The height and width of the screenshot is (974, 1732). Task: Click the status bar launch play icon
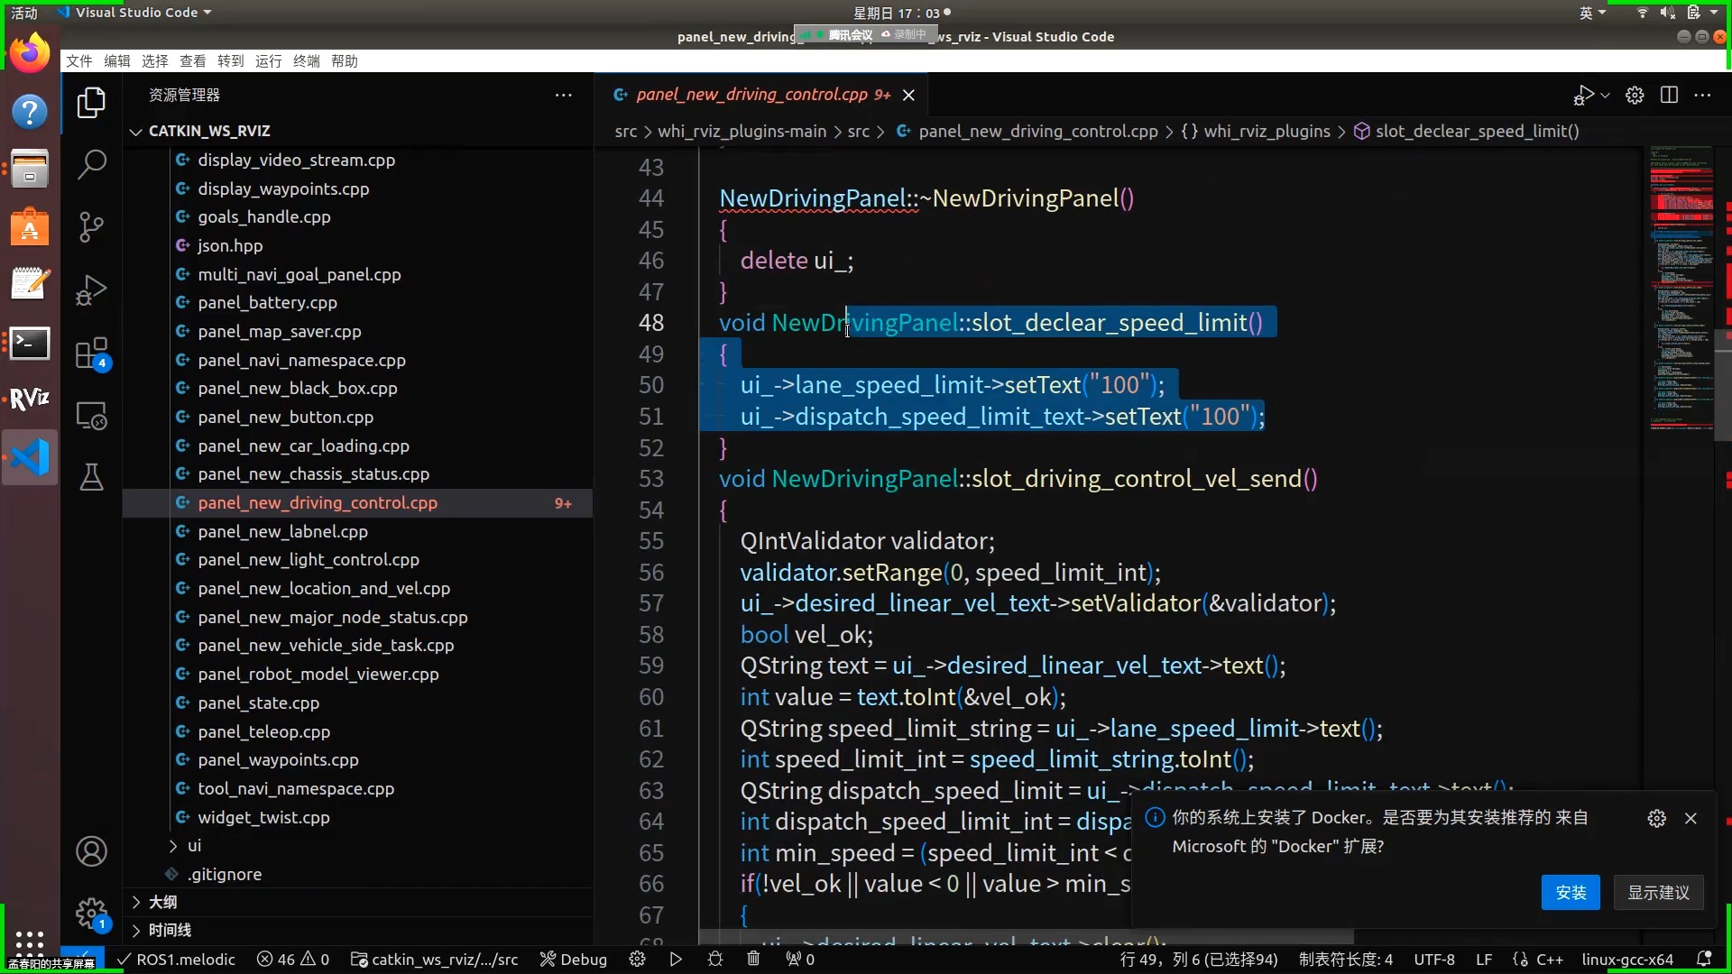click(x=676, y=960)
